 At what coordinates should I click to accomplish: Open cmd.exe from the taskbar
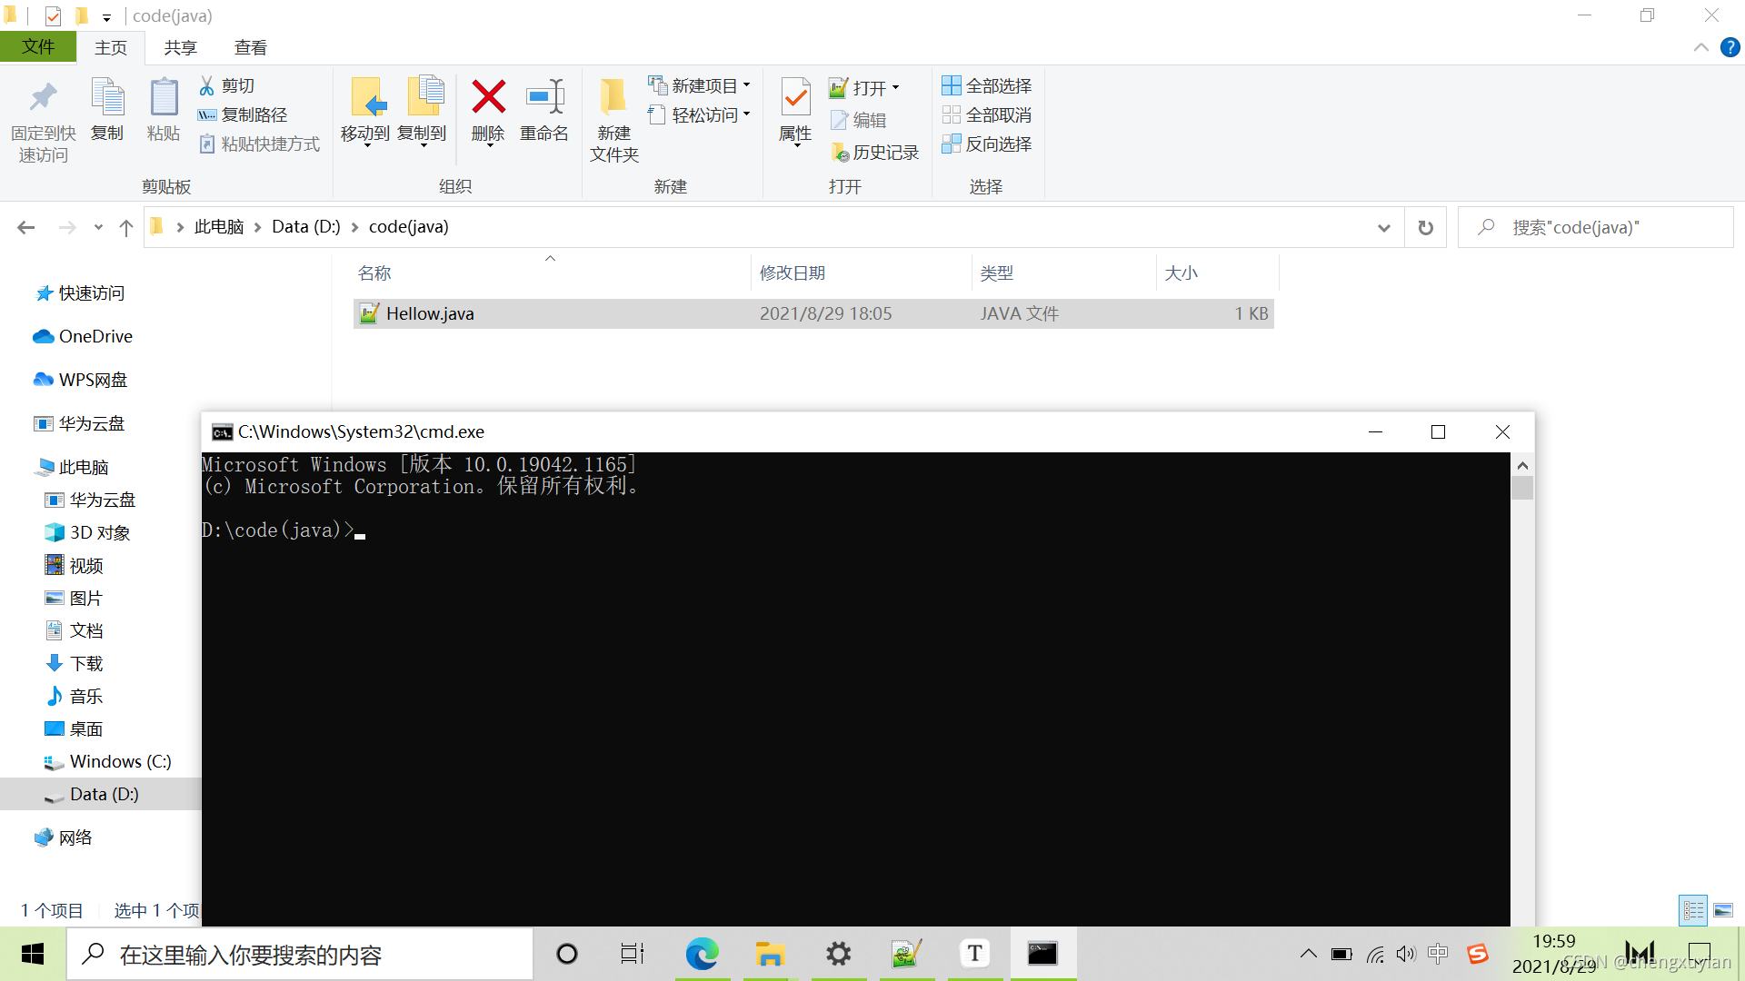(1042, 954)
